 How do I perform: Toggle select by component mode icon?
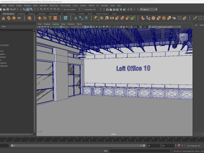click(31, 9)
